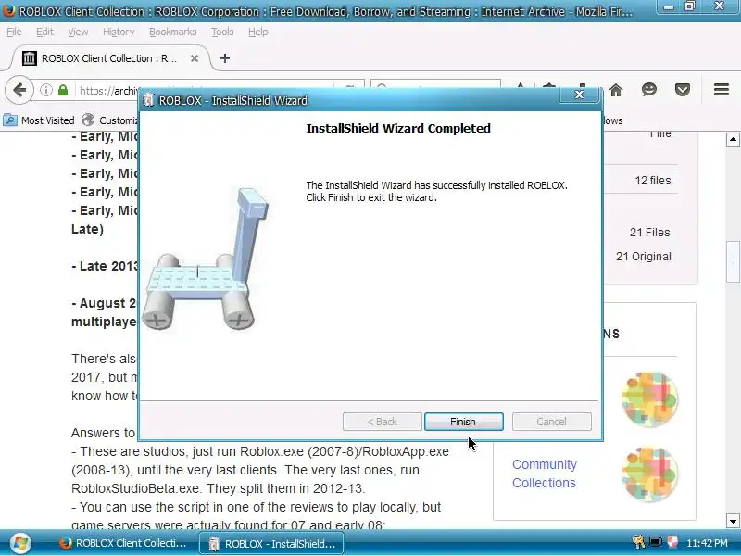Click the InstallShield title bar icon
The image size is (741, 556).
tap(148, 100)
